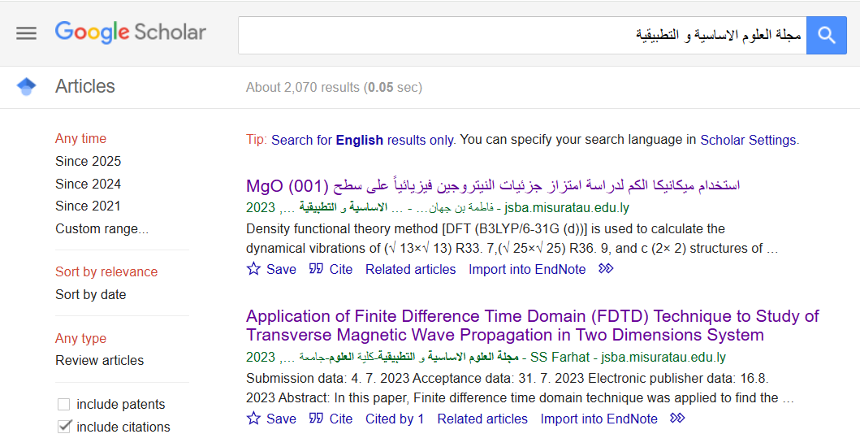Open the Scholar Settings link
The image size is (860, 434).
coord(747,140)
